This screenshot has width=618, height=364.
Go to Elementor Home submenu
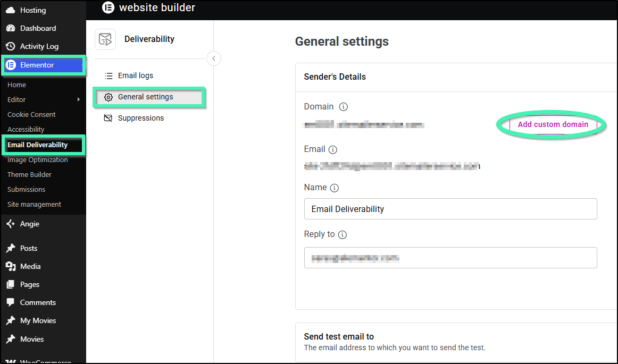(x=16, y=84)
